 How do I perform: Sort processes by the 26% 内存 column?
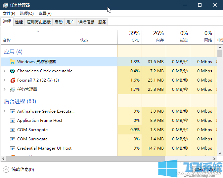[154, 37]
